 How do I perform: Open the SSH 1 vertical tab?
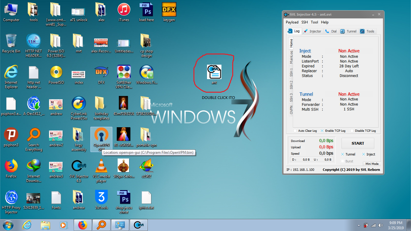(291, 72)
